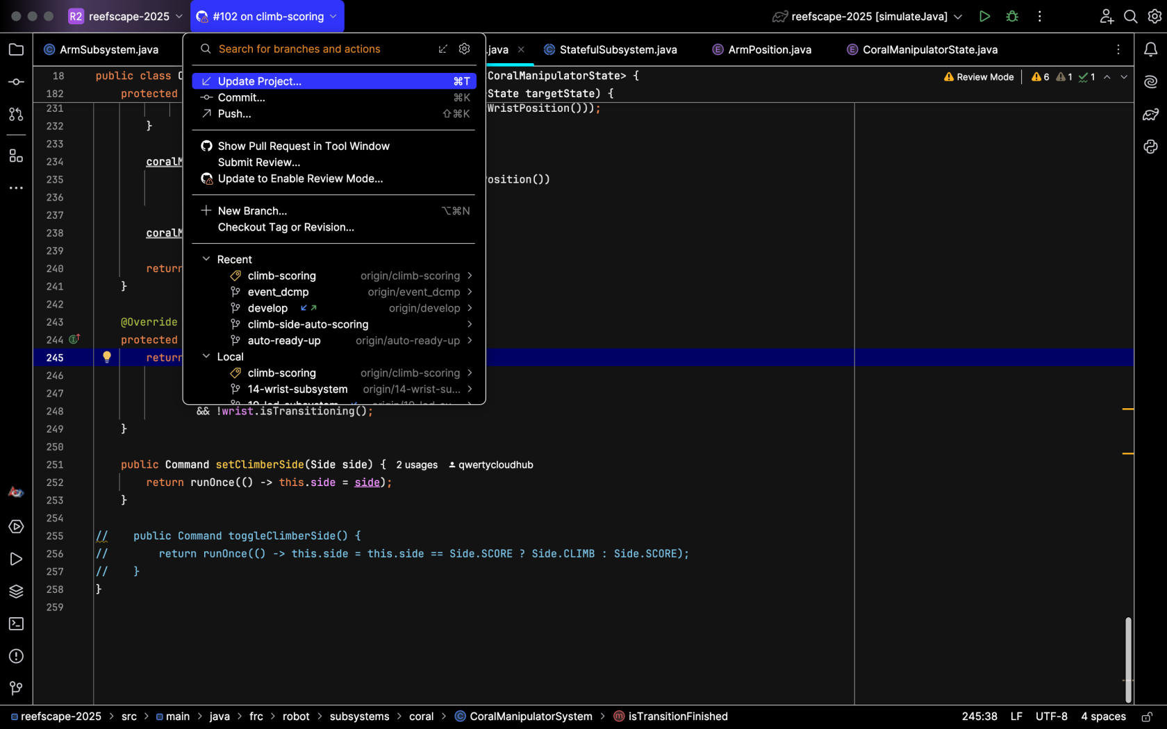
Task: Close the active .java editor tab
Action: (521, 49)
